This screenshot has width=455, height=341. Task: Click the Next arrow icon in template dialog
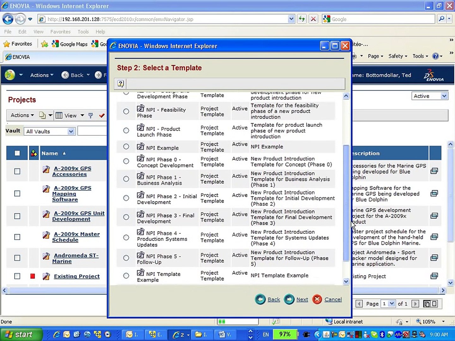[289, 299]
